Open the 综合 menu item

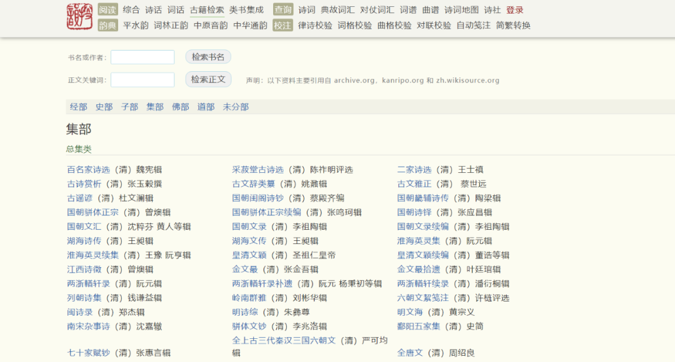pyautogui.click(x=131, y=10)
